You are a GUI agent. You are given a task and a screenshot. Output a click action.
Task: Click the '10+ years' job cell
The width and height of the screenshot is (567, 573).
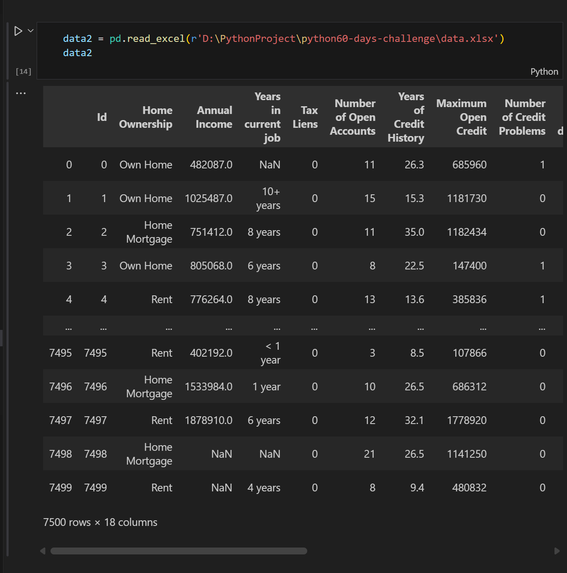tap(268, 199)
